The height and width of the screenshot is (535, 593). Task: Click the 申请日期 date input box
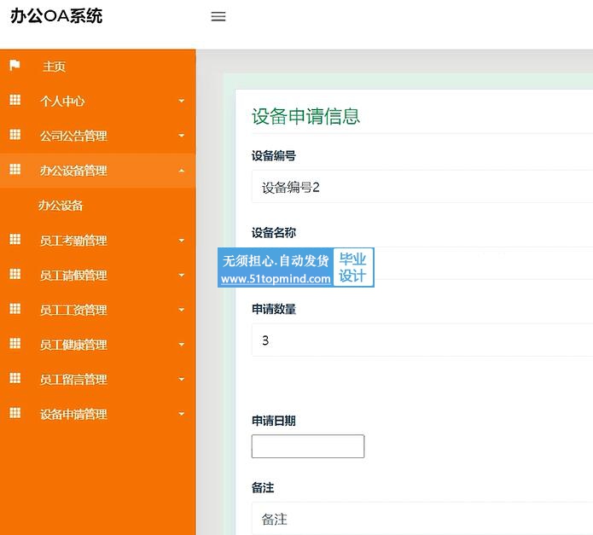(x=308, y=446)
